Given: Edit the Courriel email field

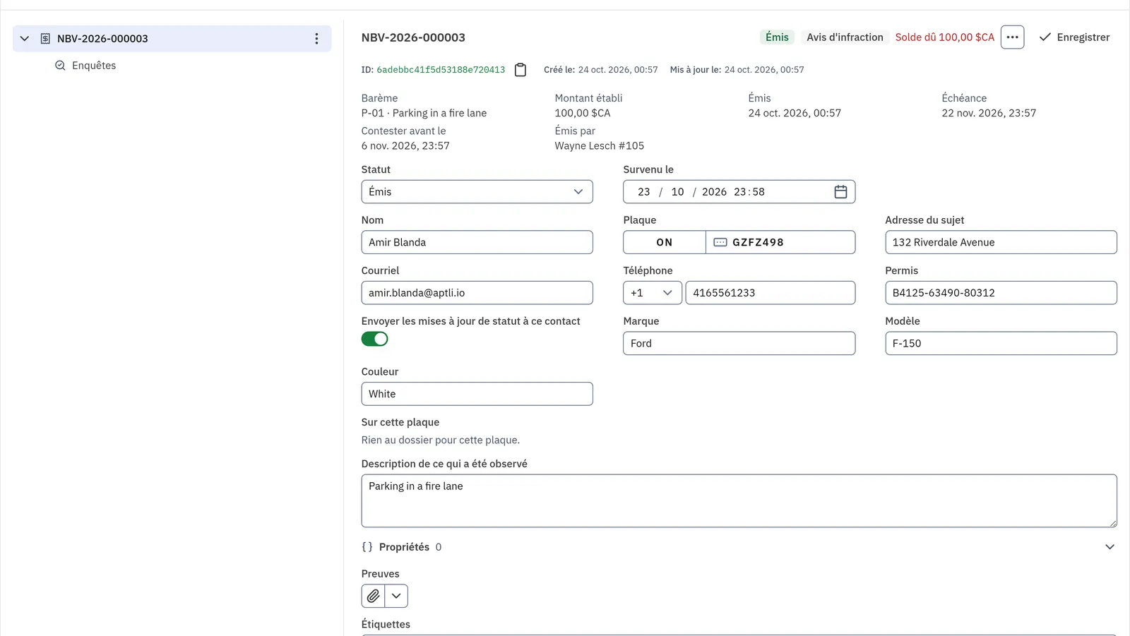Looking at the screenshot, I should tap(477, 293).
